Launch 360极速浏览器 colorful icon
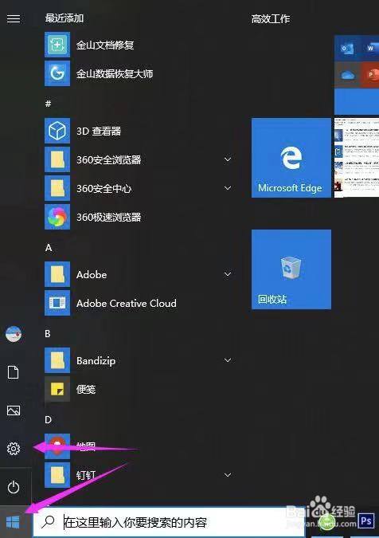The height and width of the screenshot is (538, 379). pyautogui.click(x=57, y=217)
